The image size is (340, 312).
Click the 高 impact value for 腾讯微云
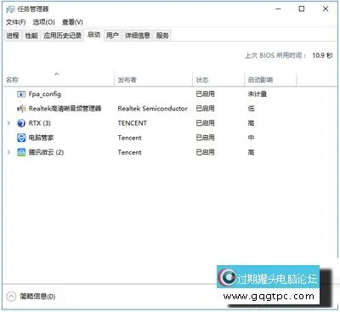251,152
